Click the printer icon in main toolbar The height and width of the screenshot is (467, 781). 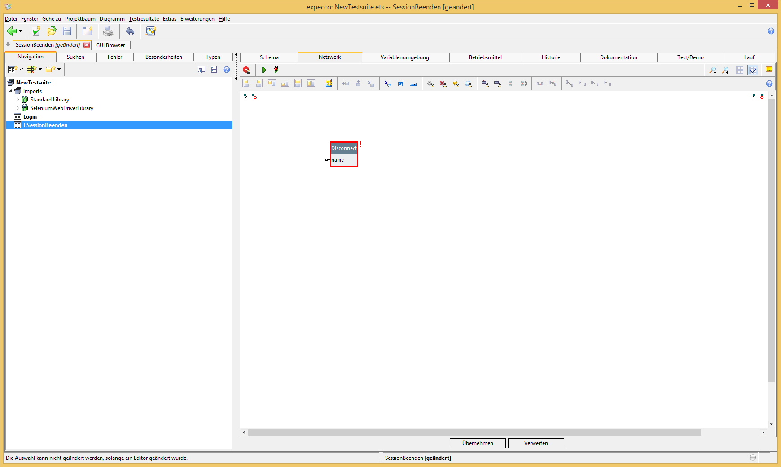tap(108, 31)
